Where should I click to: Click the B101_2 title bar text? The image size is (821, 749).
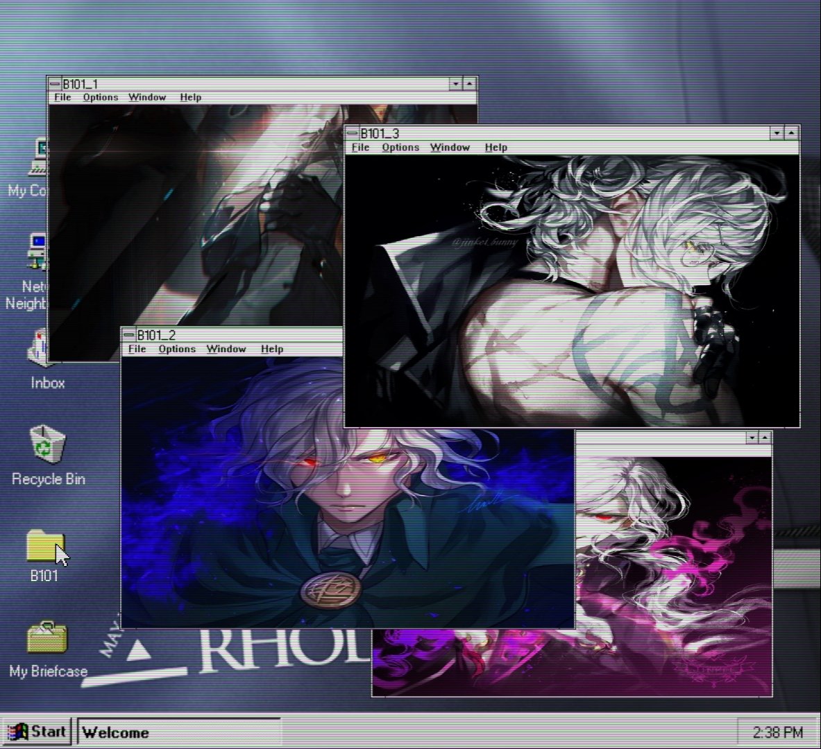(156, 335)
